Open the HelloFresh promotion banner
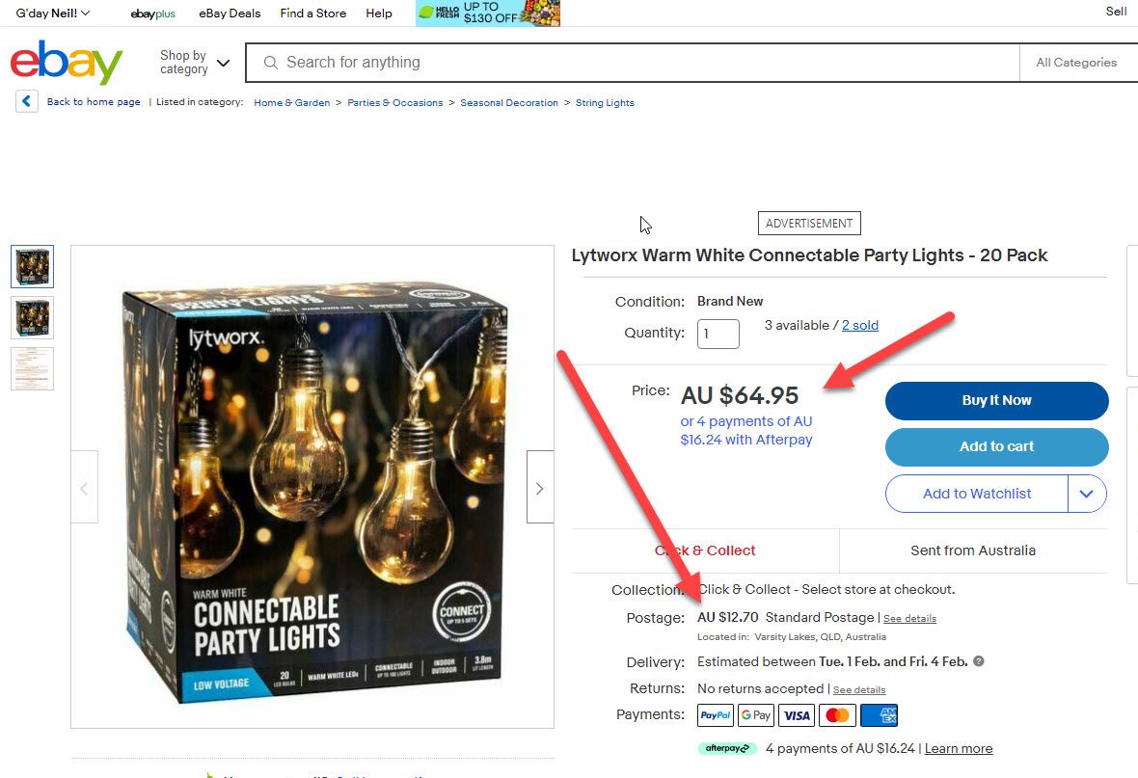The image size is (1138, 778). click(488, 13)
